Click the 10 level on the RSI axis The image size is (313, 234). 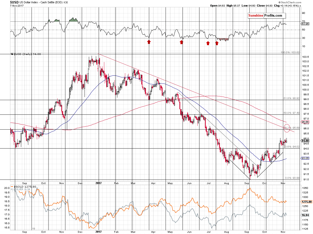click(x=303, y=46)
